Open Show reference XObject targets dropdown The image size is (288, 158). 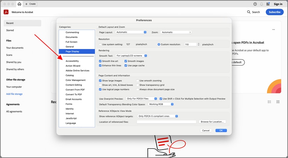click(x=157, y=116)
